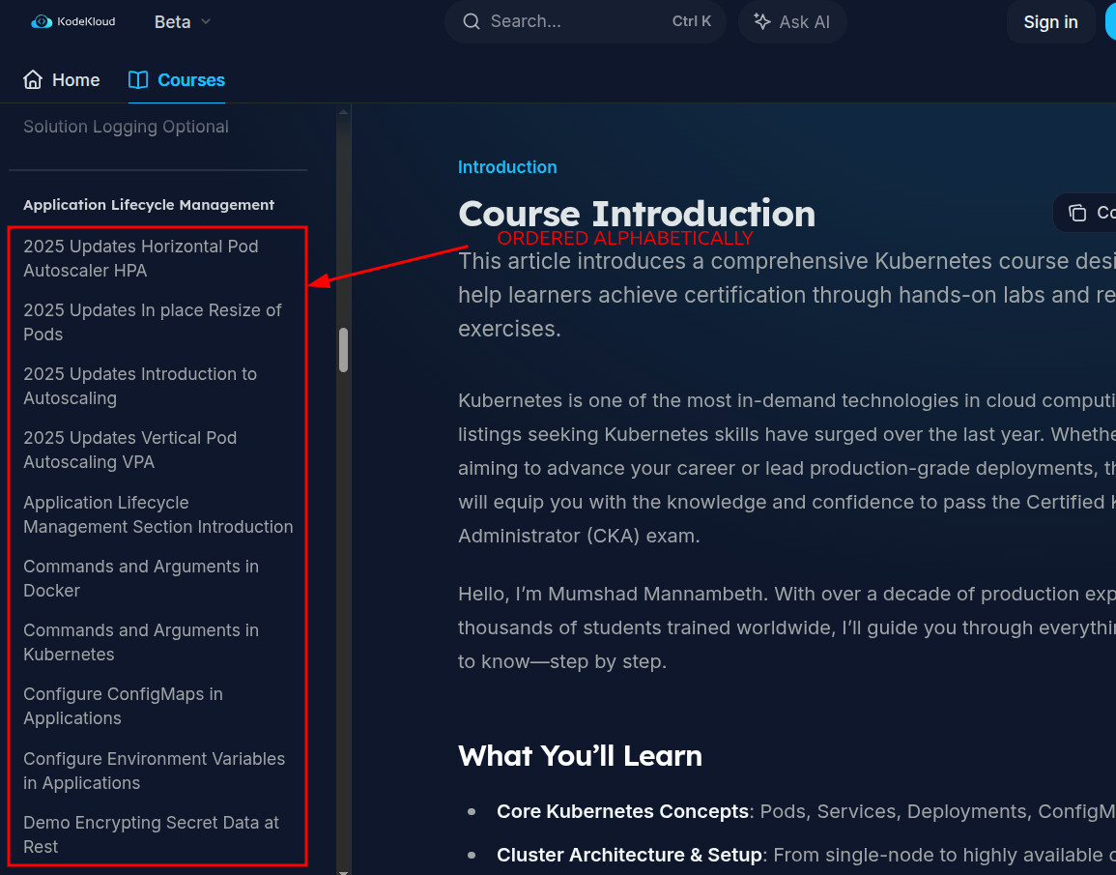This screenshot has height=875, width=1116.
Task: Open Application Lifecycle Management Section Introduction
Action: point(158,514)
